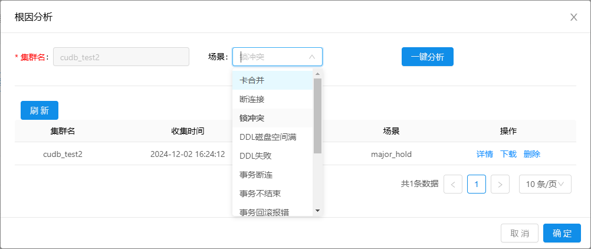Click the 取消 button

coord(520,233)
